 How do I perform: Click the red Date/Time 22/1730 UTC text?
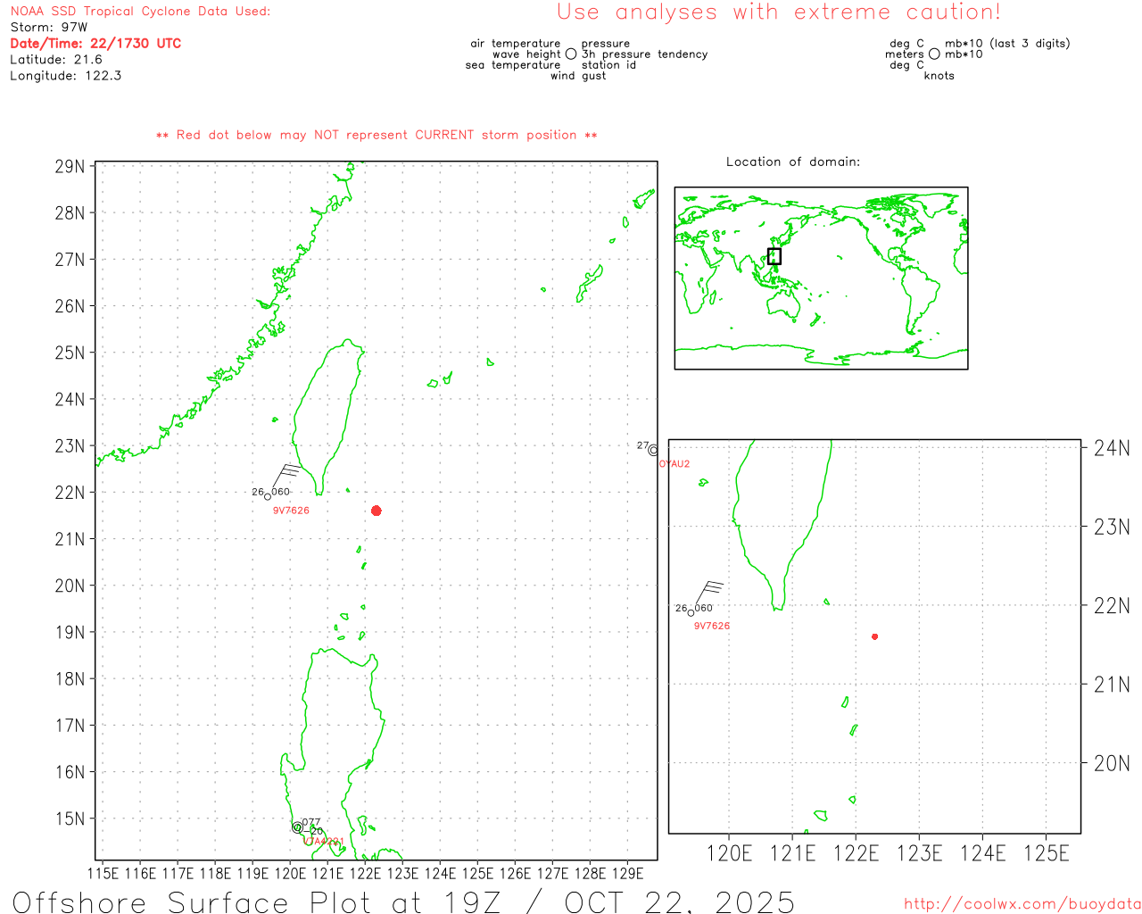(x=95, y=44)
